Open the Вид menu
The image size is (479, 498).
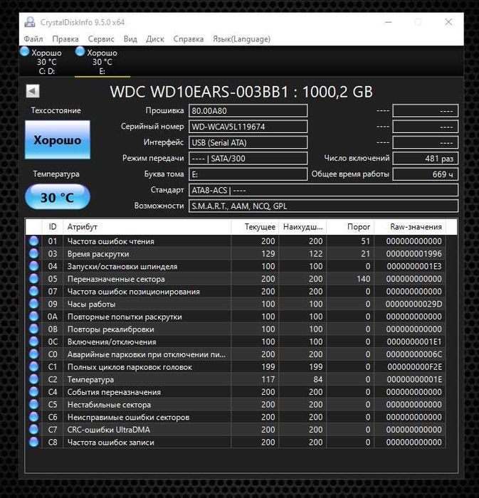pyautogui.click(x=130, y=38)
